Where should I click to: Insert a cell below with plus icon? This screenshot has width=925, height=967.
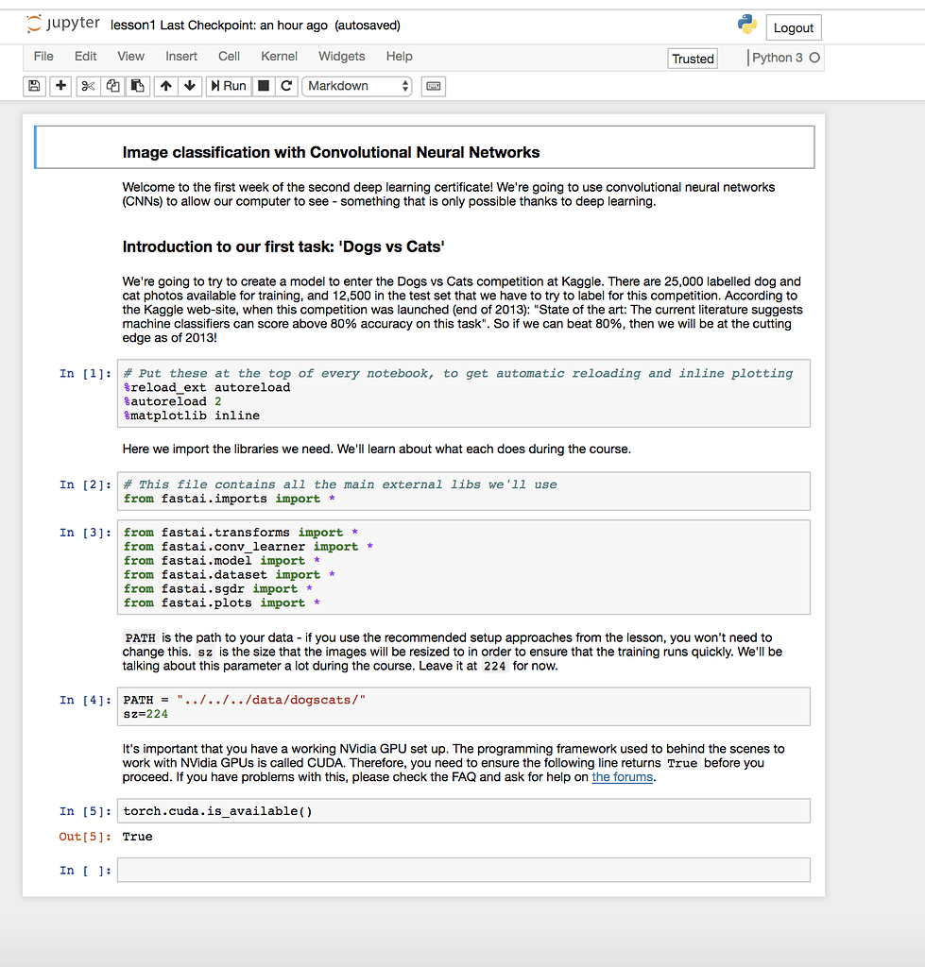click(60, 86)
